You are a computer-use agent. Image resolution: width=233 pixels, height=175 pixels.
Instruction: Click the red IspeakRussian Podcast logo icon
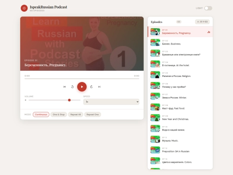click(24, 8)
